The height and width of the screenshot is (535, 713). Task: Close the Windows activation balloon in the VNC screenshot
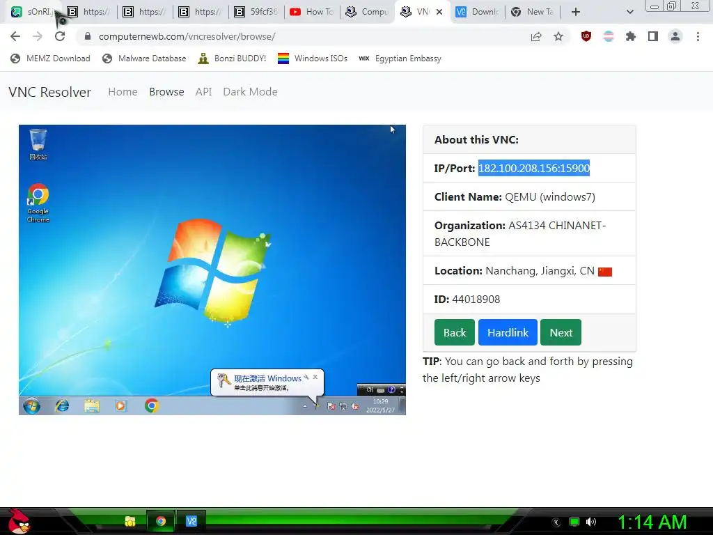[x=315, y=377]
